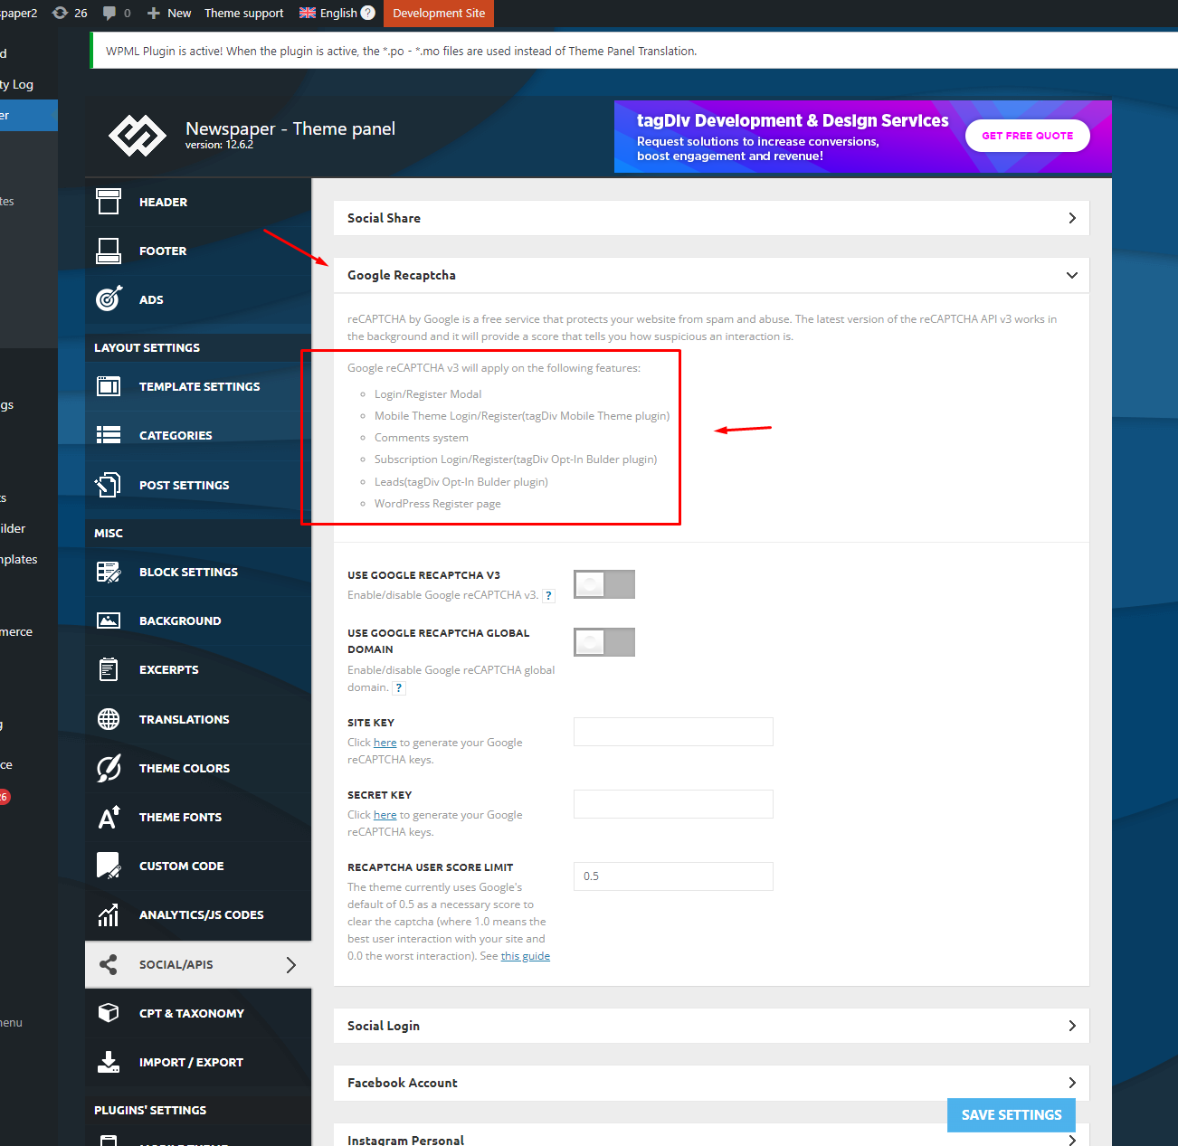The height and width of the screenshot is (1146, 1178).
Task: Click the Post Settings icon
Action: click(109, 485)
